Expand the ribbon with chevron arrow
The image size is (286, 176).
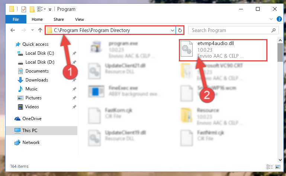271,19
